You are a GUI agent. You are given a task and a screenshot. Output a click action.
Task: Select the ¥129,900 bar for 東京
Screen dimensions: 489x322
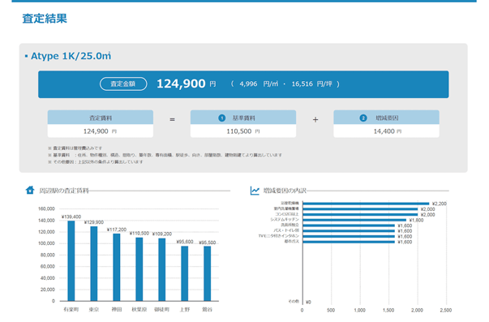point(94,264)
